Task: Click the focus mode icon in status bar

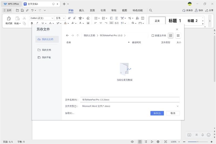Action: (166, 142)
